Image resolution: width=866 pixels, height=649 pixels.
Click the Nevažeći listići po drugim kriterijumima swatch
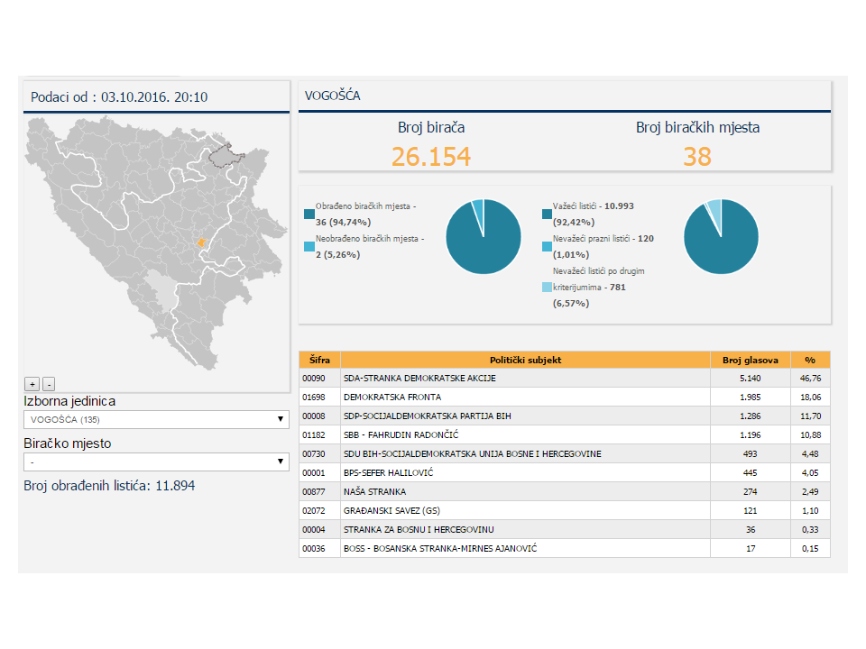click(547, 288)
